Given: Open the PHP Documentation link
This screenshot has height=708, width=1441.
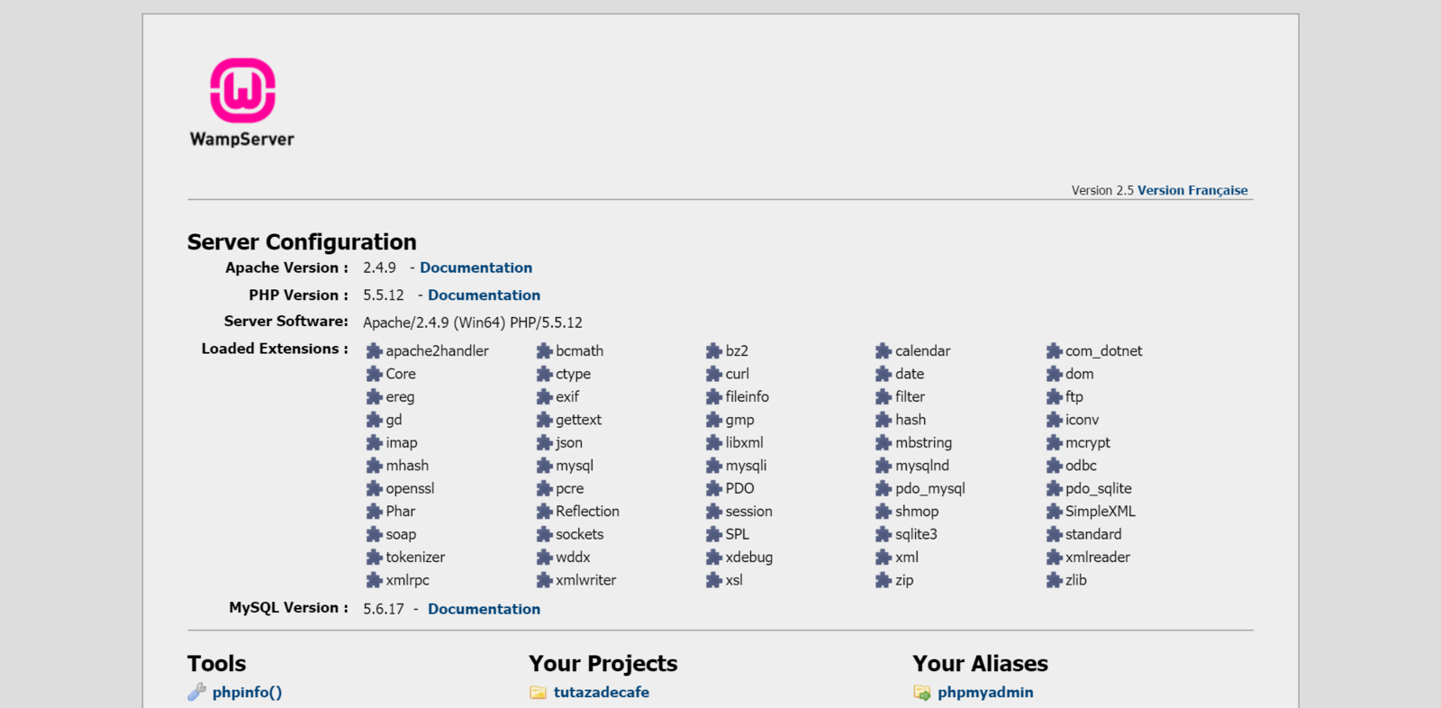Looking at the screenshot, I should pyautogui.click(x=484, y=295).
